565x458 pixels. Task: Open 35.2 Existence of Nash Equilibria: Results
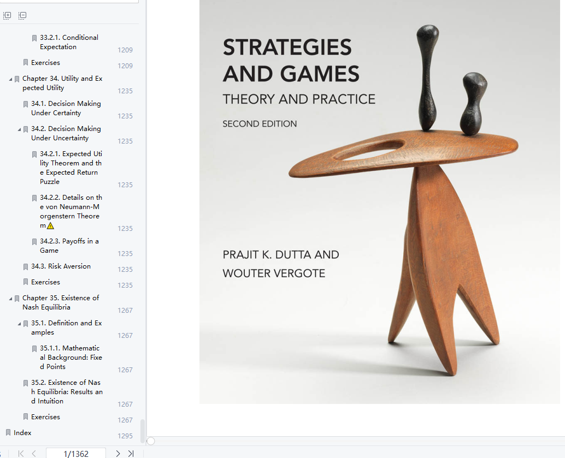(x=67, y=392)
